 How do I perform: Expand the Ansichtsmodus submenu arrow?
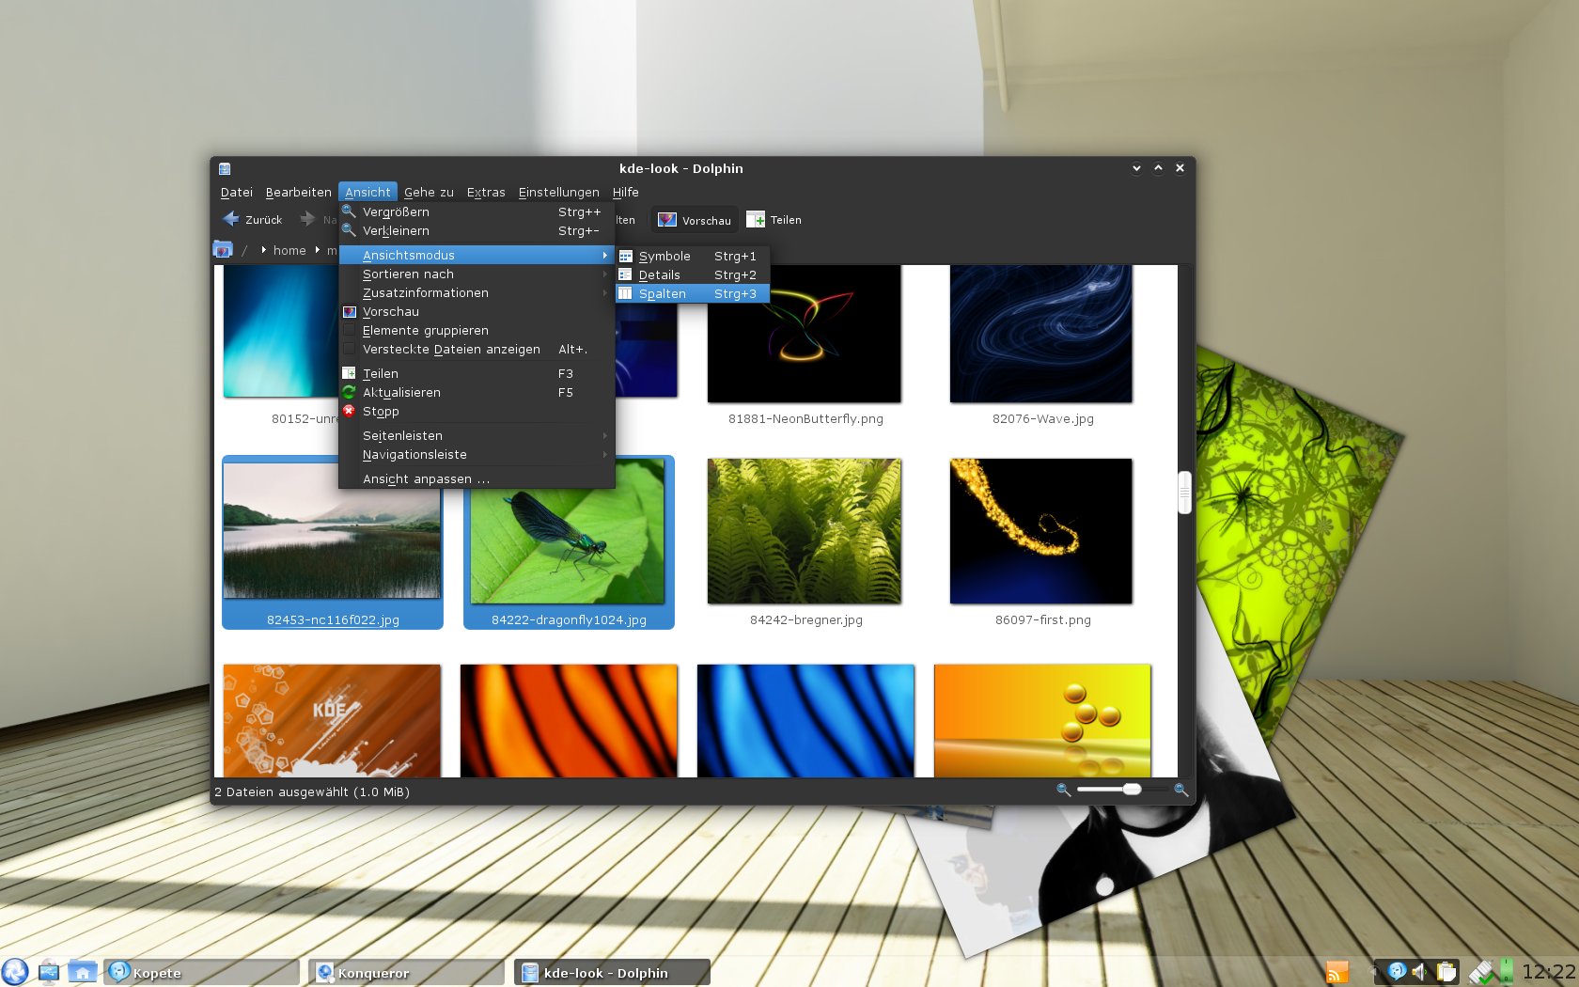point(604,255)
